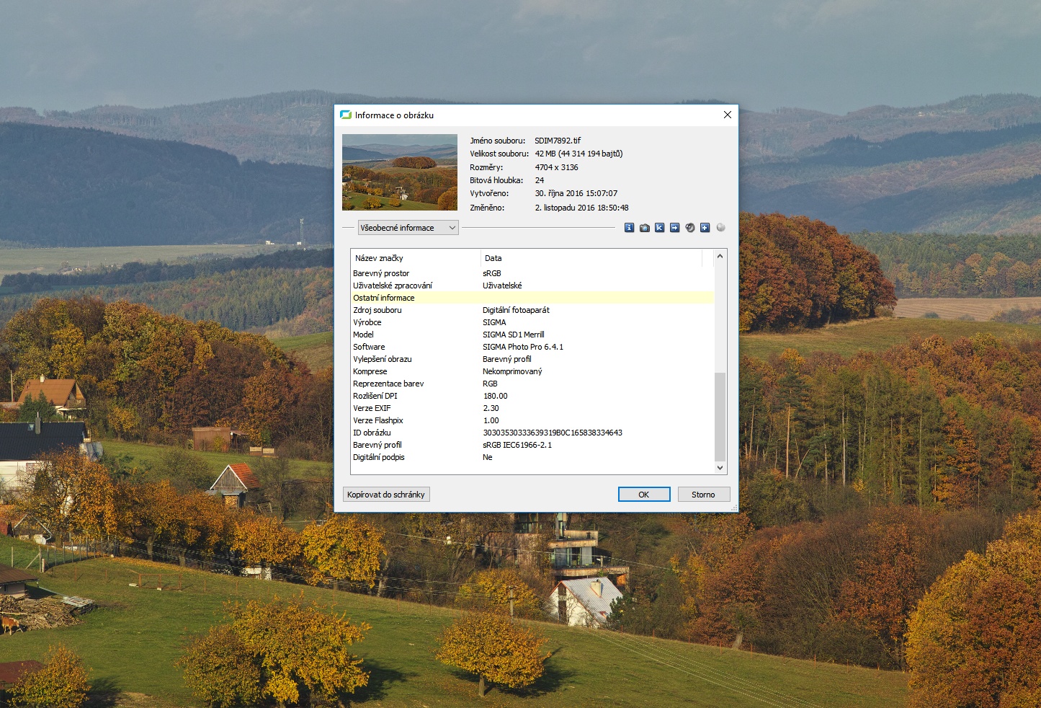The width and height of the screenshot is (1041, 708).
Task: Click the gray globe icon
Action: tap(720, 228)
